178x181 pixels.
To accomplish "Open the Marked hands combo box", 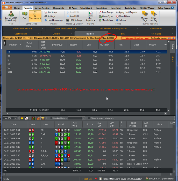I will [76, 118].
